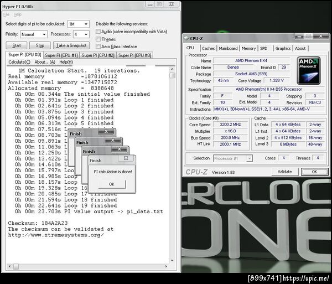332x284 pixels.
Task: Toggle the Themes checkbox
Action: pyautogui.click(x=98, y=39)
